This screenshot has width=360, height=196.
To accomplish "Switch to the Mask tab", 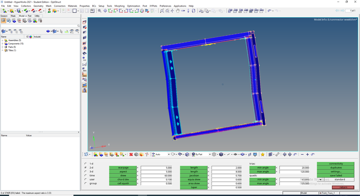I will pyautogui.click(x=13, y=16).
